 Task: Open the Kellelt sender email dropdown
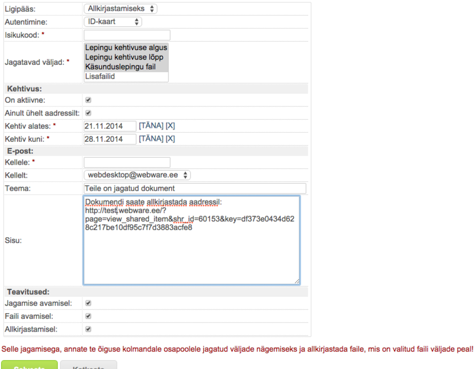(137, 175)
